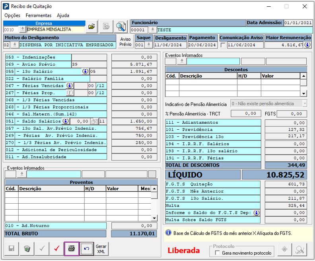Click the Saldo Salários days field 11
Image resolution: width=315 pixels, height=261 pixels.
tap(103, 121)
